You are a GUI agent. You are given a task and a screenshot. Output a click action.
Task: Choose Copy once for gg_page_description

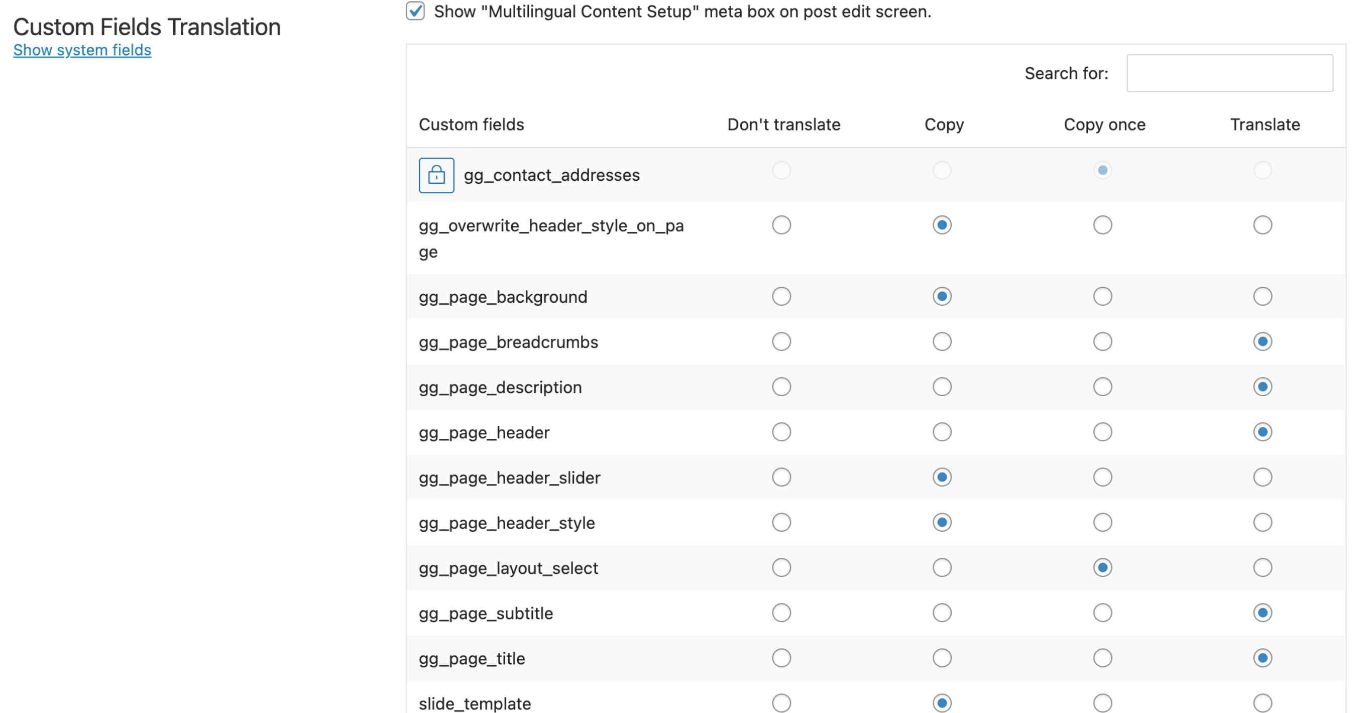1102,387
